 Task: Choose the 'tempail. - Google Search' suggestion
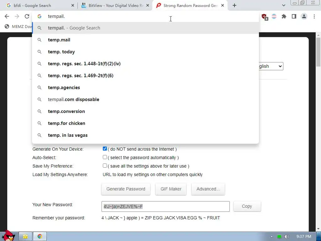coord(145,28)
